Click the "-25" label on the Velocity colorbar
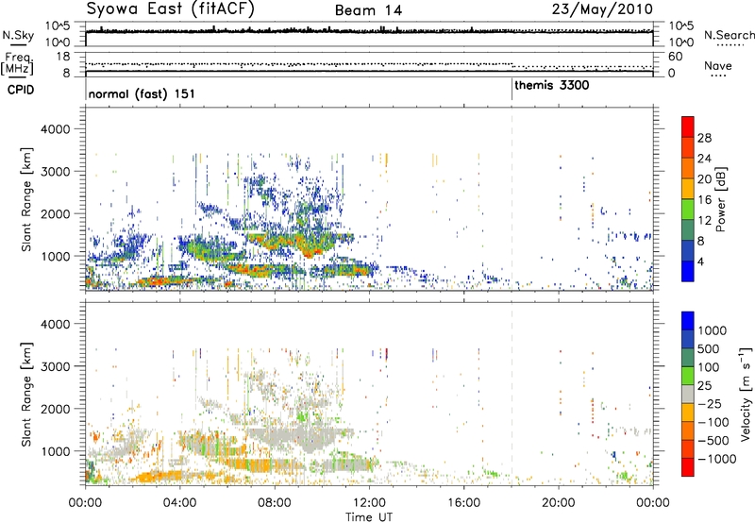The image size is (755, 523). 710,403
